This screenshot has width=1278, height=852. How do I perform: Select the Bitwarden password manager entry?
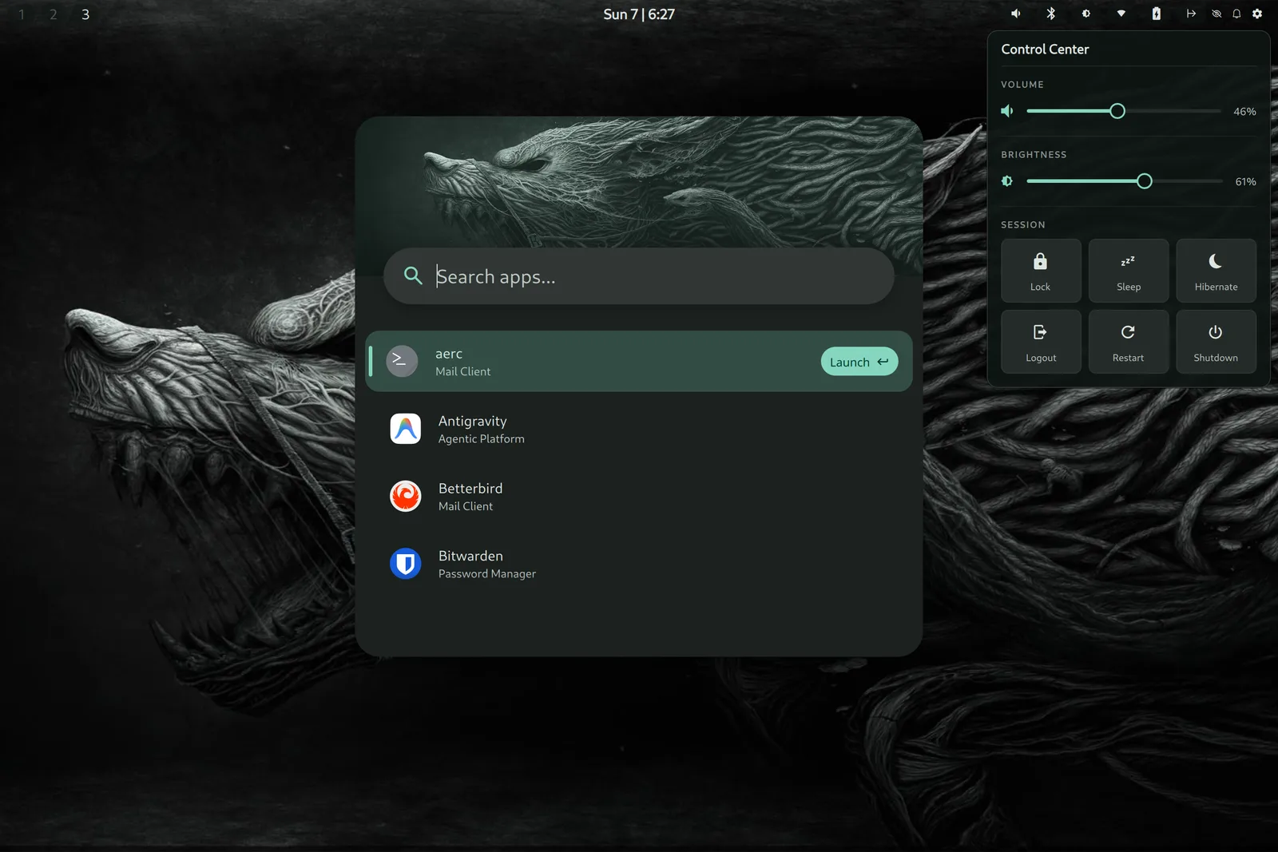(639, 564)
